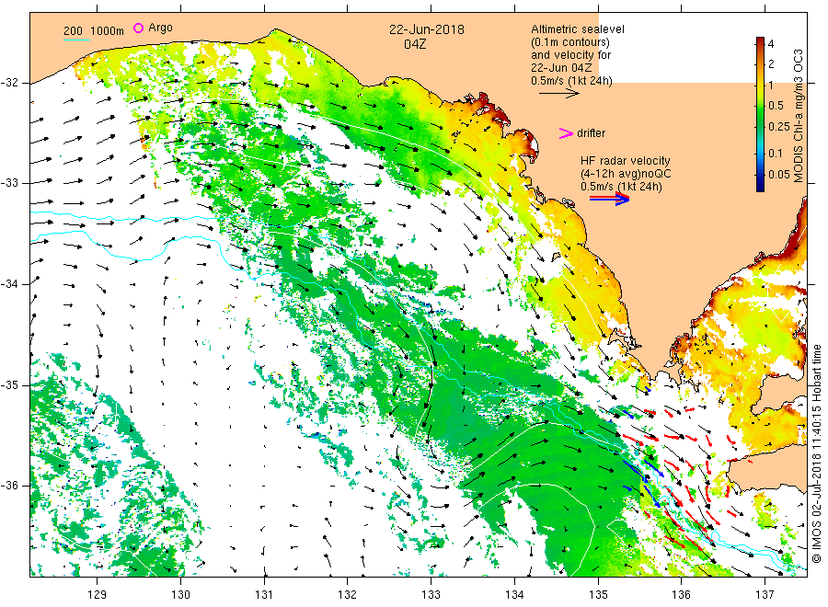Click the '200 1000m' depth legend text
This screenshot has width=828, height=607.
pyautogui.click(x=94, y=31)
